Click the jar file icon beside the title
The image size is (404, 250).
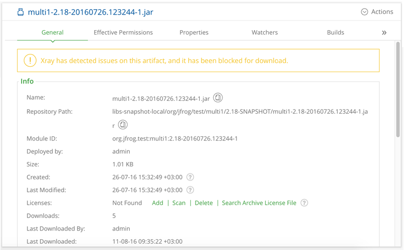(x=20, y=12)
